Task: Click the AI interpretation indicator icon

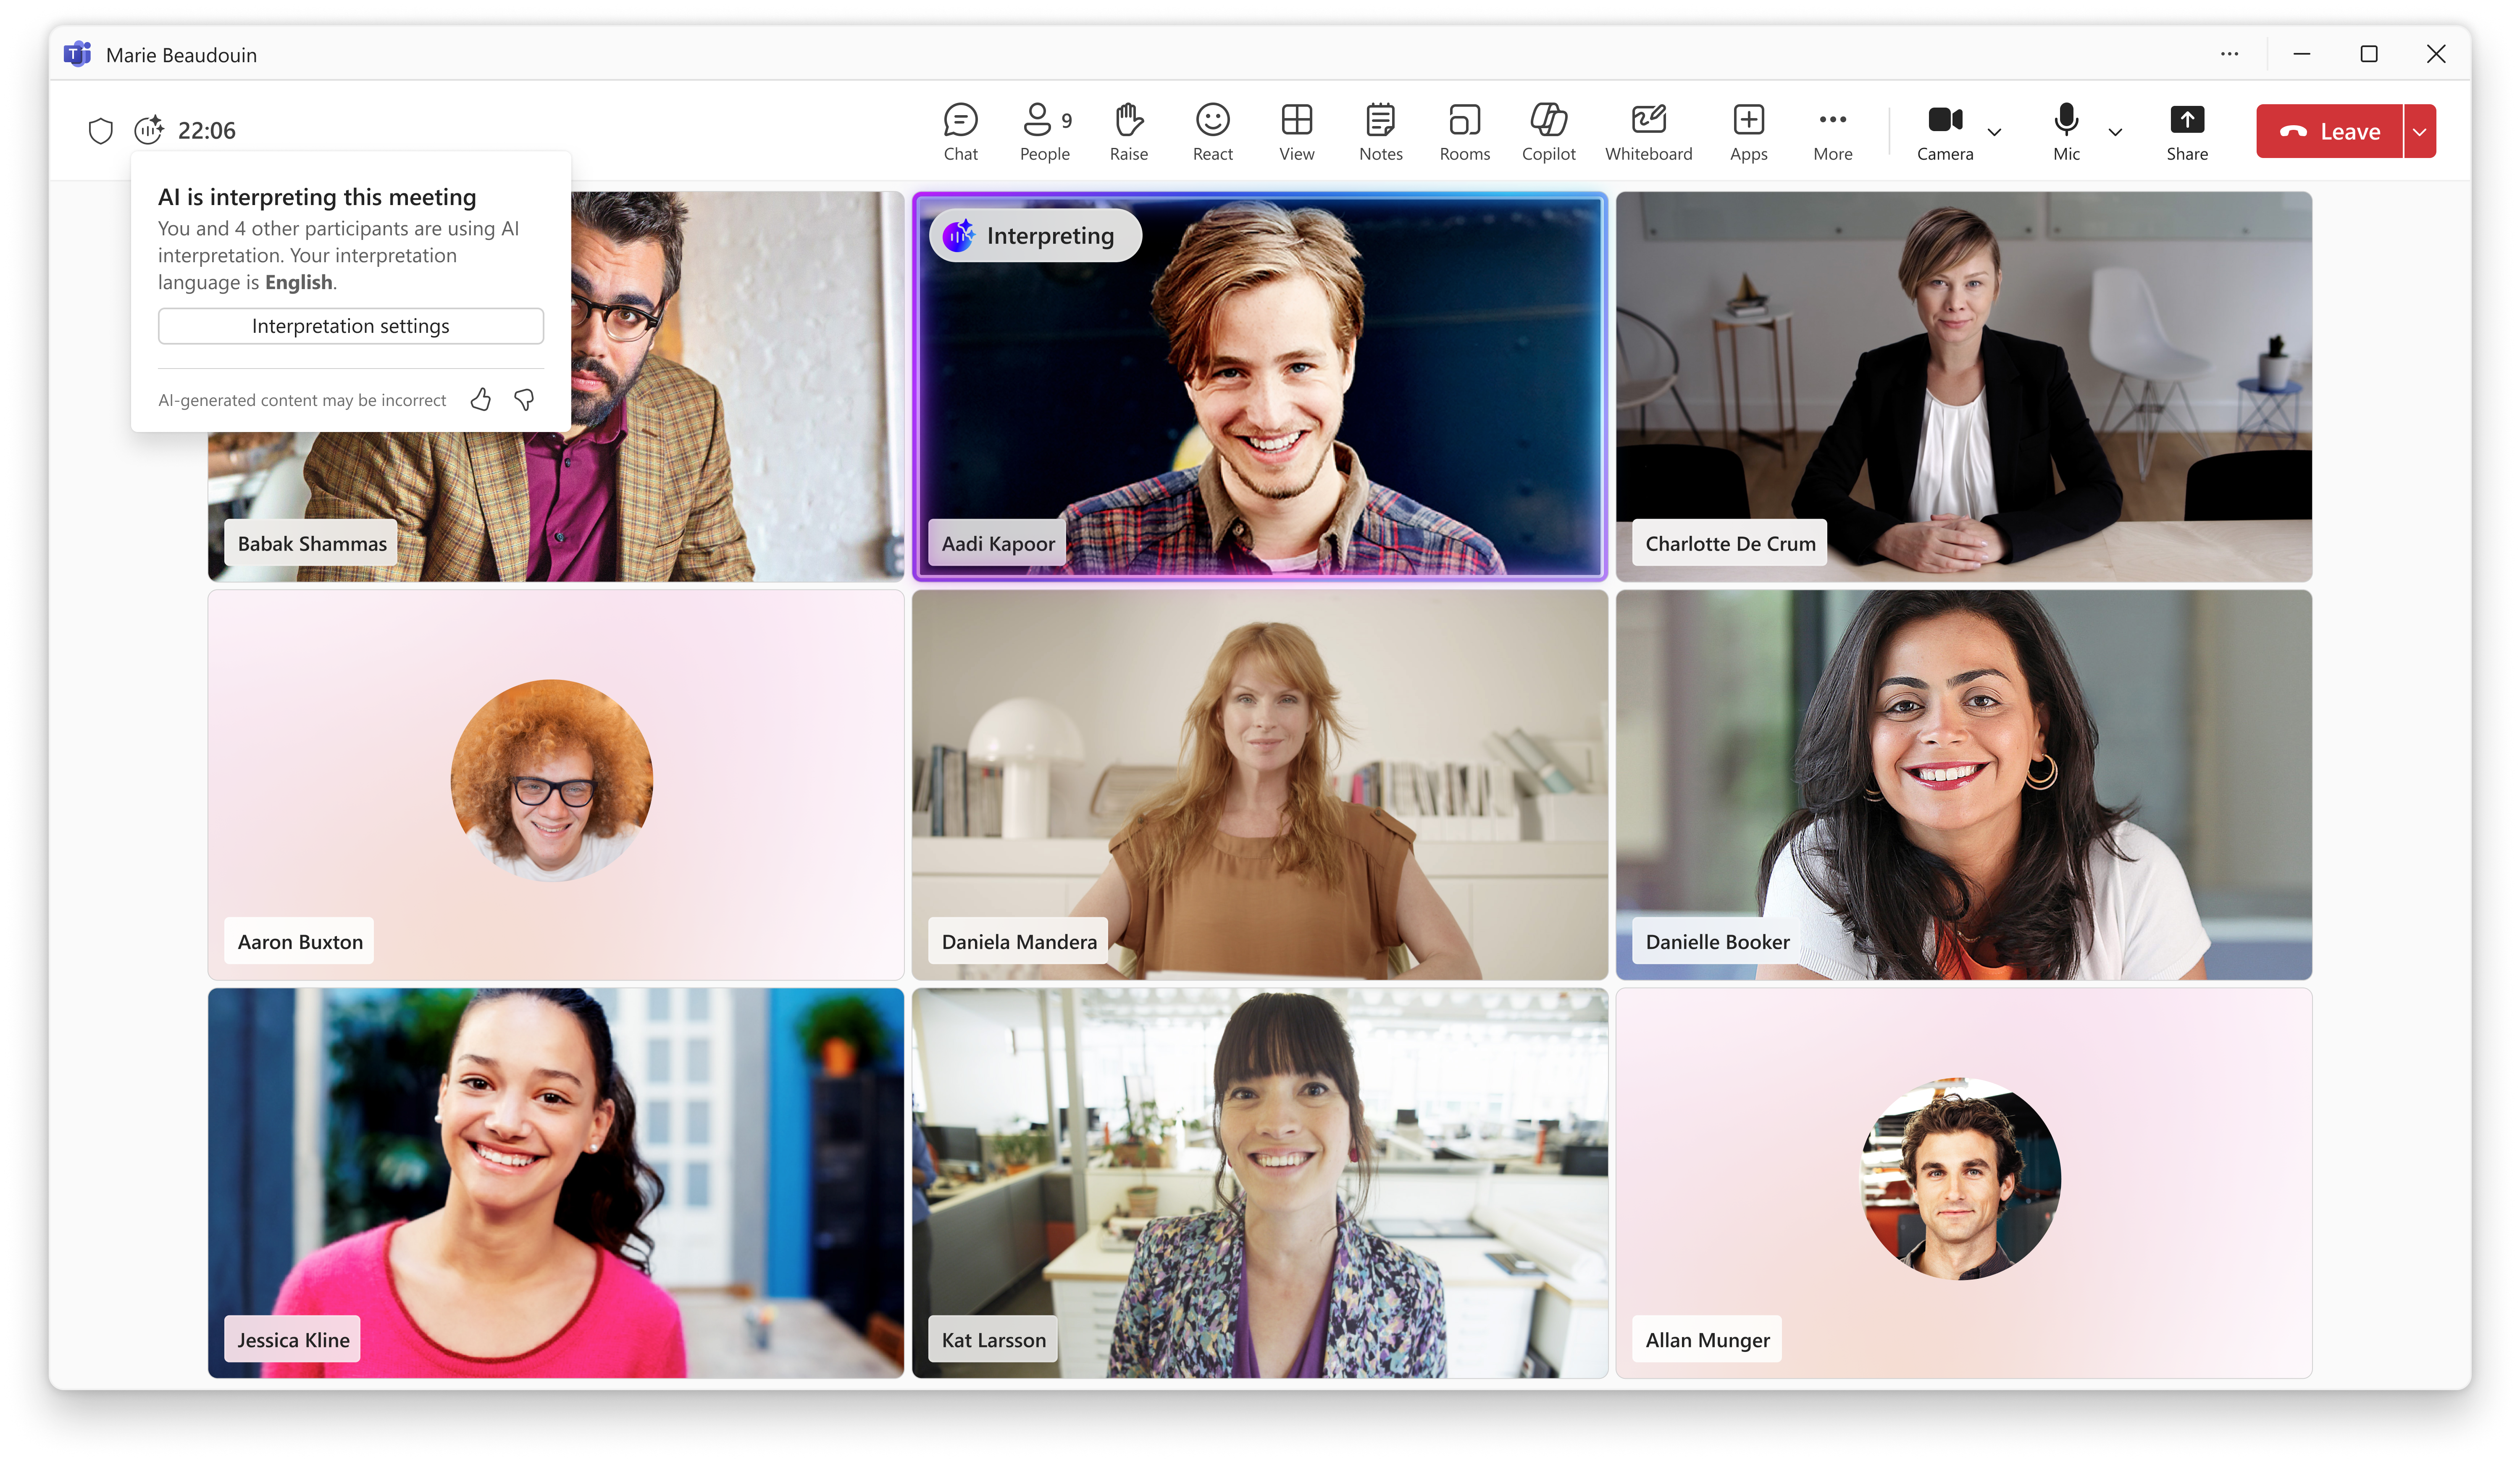Action: 148,130
